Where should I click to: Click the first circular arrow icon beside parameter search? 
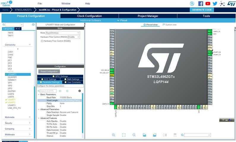tap(60, 91)
